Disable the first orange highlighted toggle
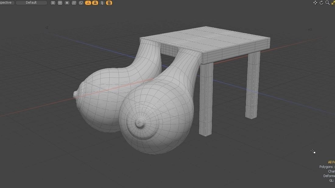 (88, 3)
